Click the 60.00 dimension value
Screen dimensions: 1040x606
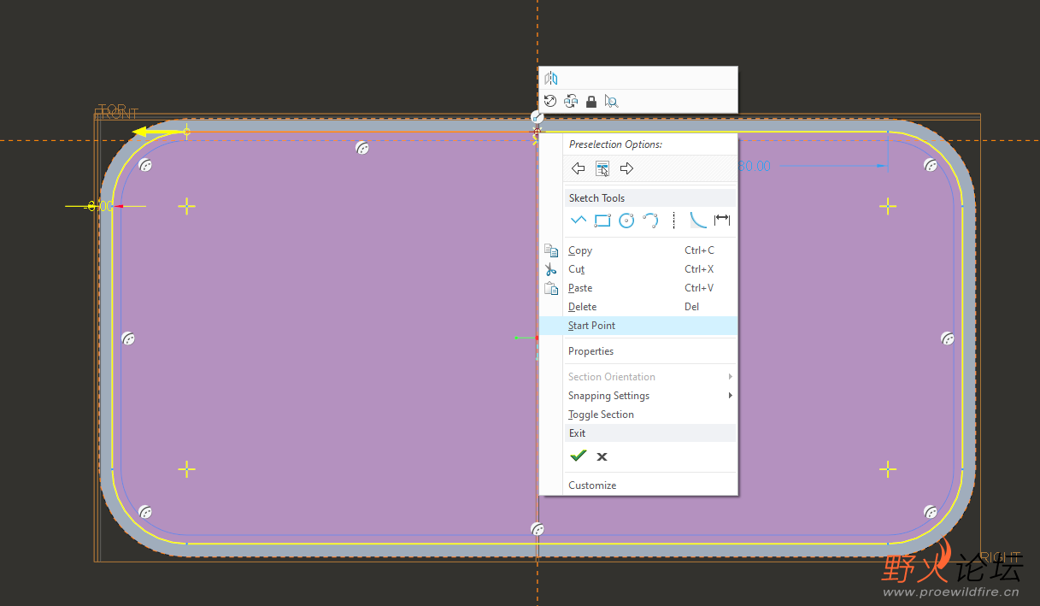point(755,166)
